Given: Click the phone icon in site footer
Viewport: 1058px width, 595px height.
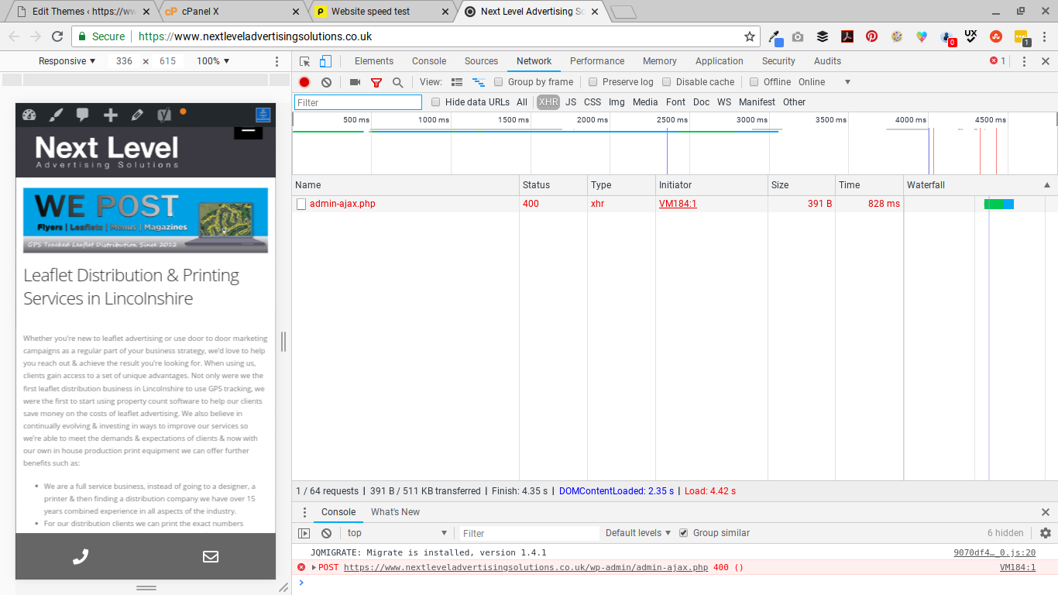Looking at the screenshot, I should coord(81,556).
